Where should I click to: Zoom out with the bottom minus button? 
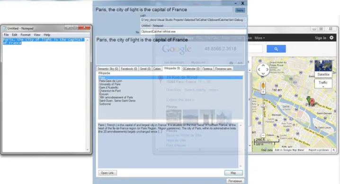point(263,135)
